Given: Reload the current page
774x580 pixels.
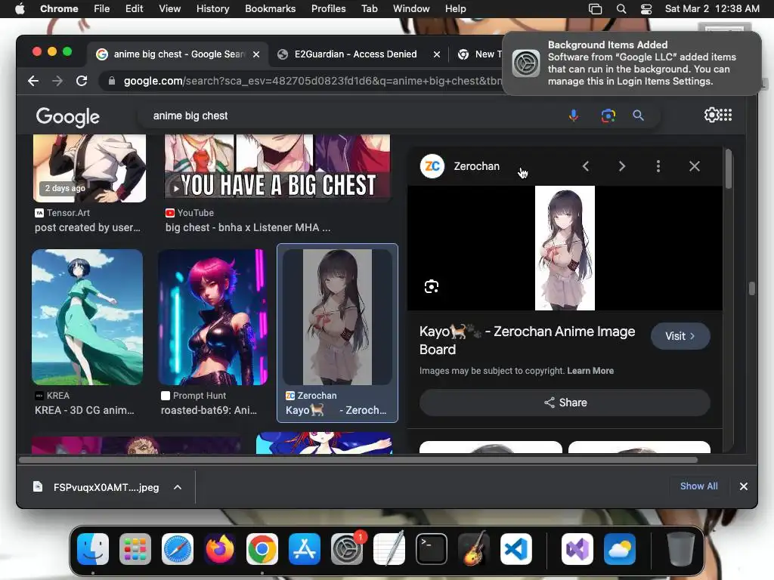Looking at the screenshot, I should pos(82,81).
